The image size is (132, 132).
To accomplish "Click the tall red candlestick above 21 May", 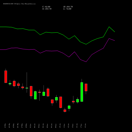I will pos(6,77).
